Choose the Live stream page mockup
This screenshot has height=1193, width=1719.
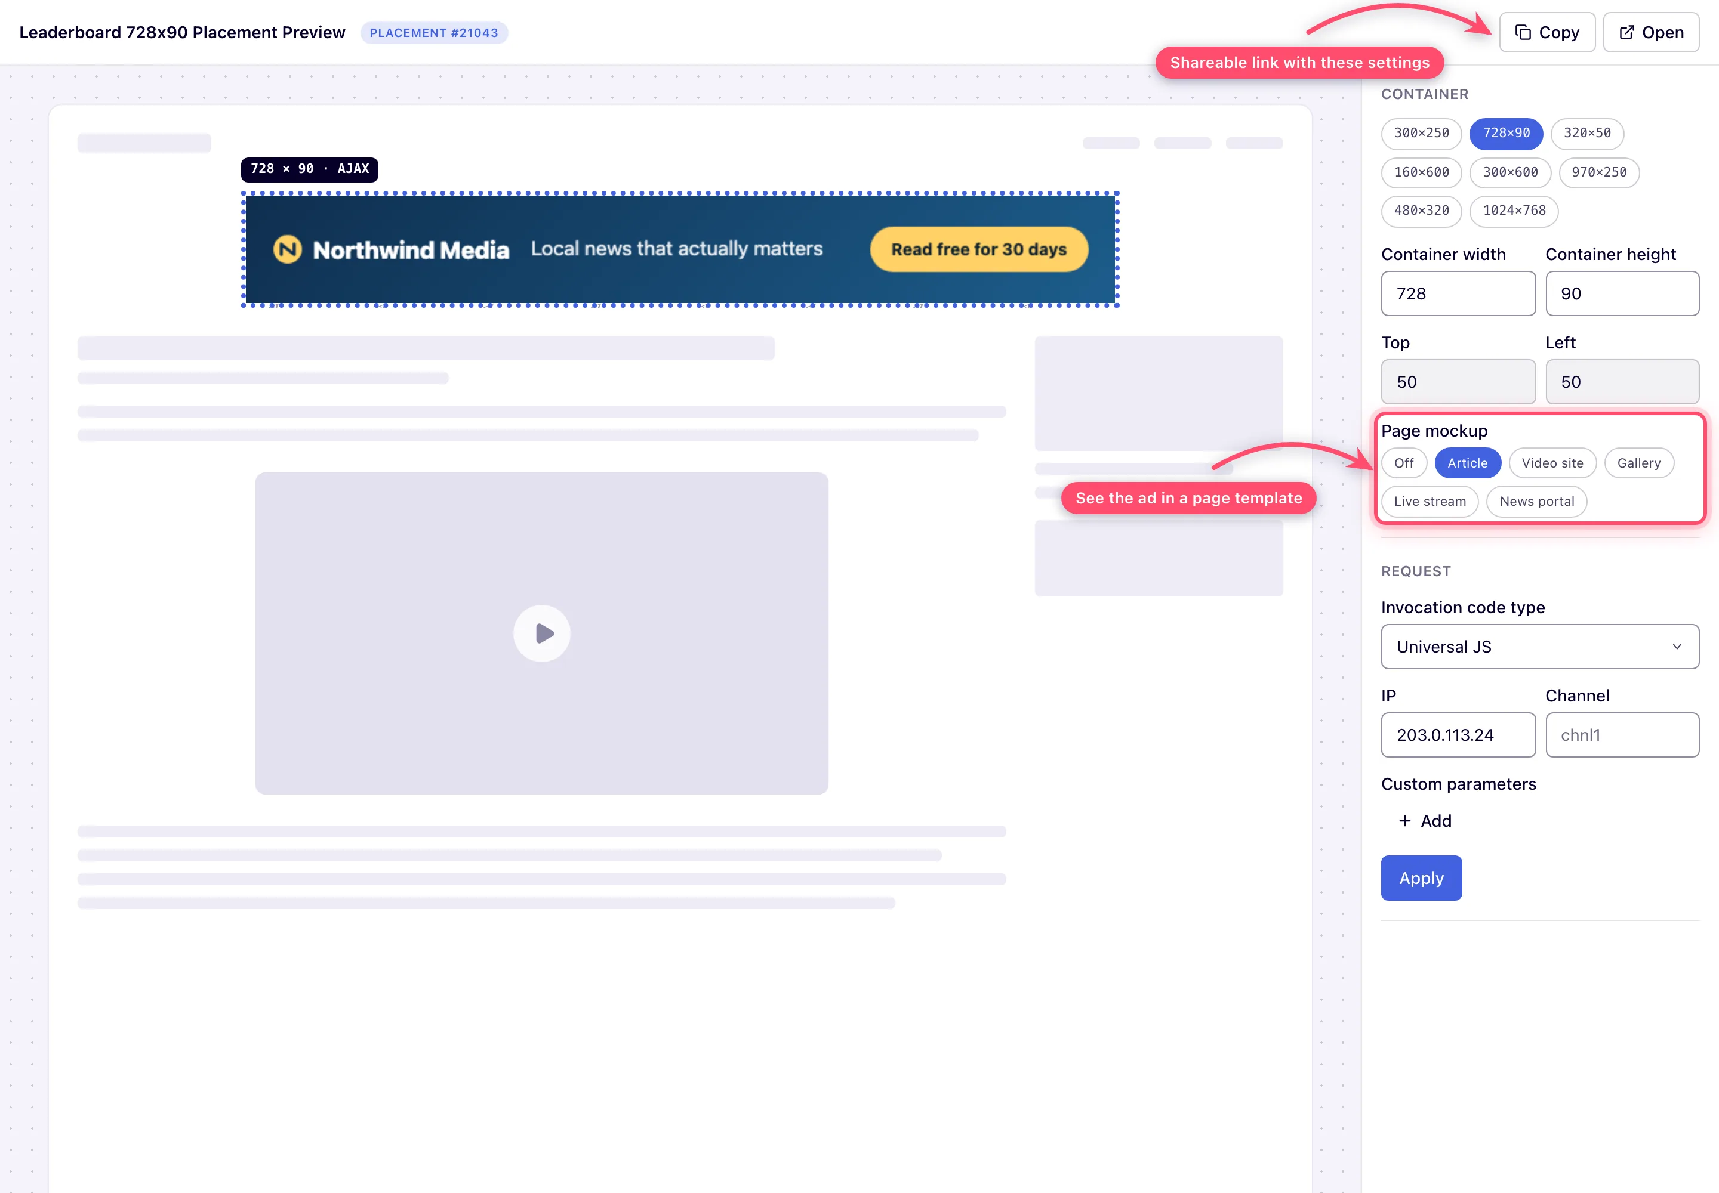point(1430,502)
